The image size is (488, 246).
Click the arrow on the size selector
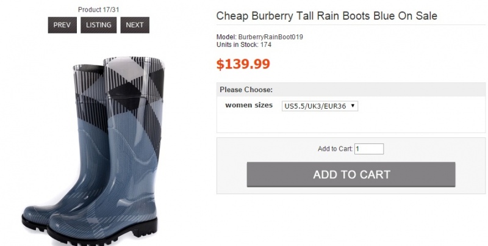pyautogui.click(x=353, y=106)
